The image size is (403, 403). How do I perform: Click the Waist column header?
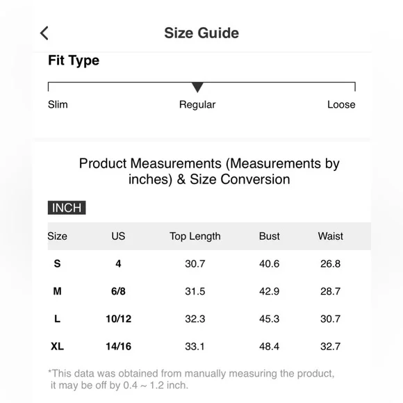pyautogui.click(x=331, y=236)
